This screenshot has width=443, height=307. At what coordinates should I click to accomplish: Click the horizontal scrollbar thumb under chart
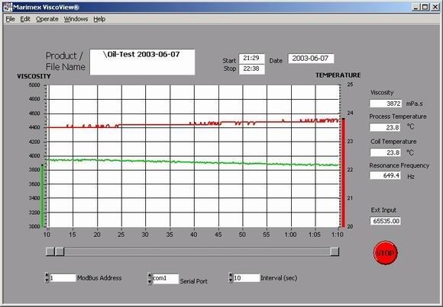[x=60, y=251]
